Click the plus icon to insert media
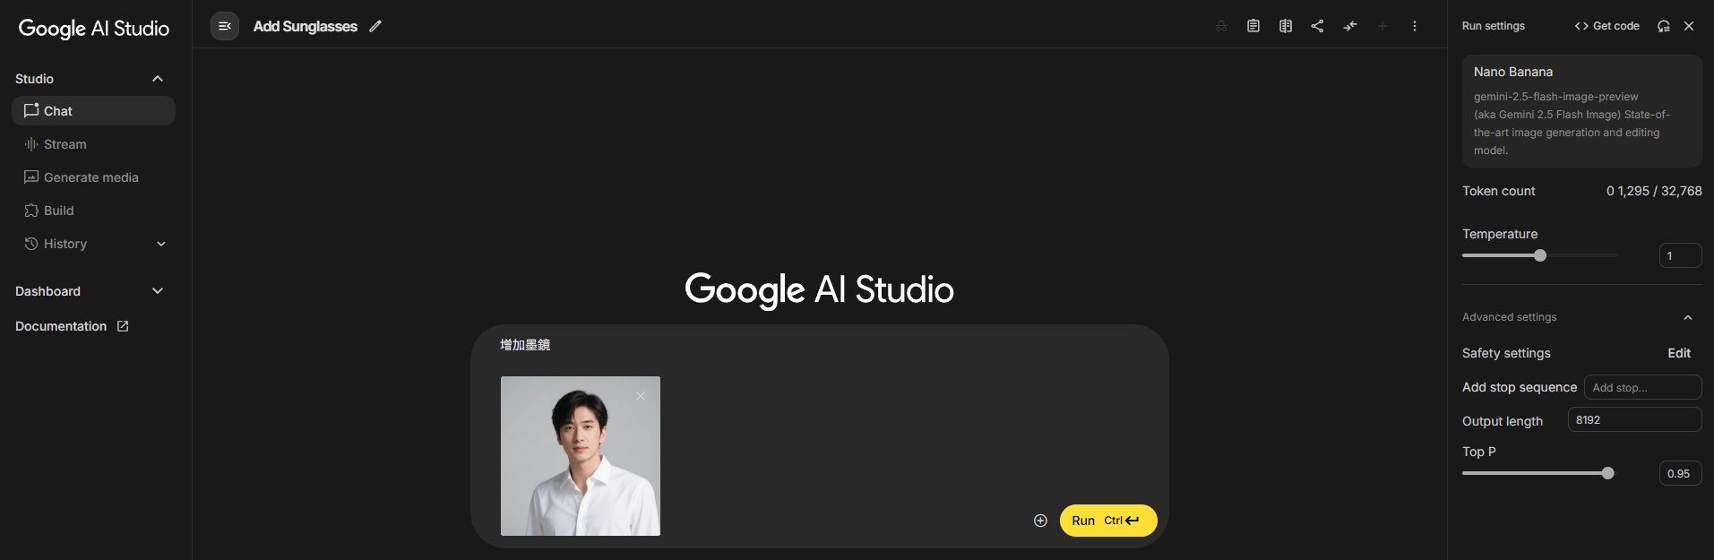1714x560 pixels. pyautogui.click(x=1040, y=521)
